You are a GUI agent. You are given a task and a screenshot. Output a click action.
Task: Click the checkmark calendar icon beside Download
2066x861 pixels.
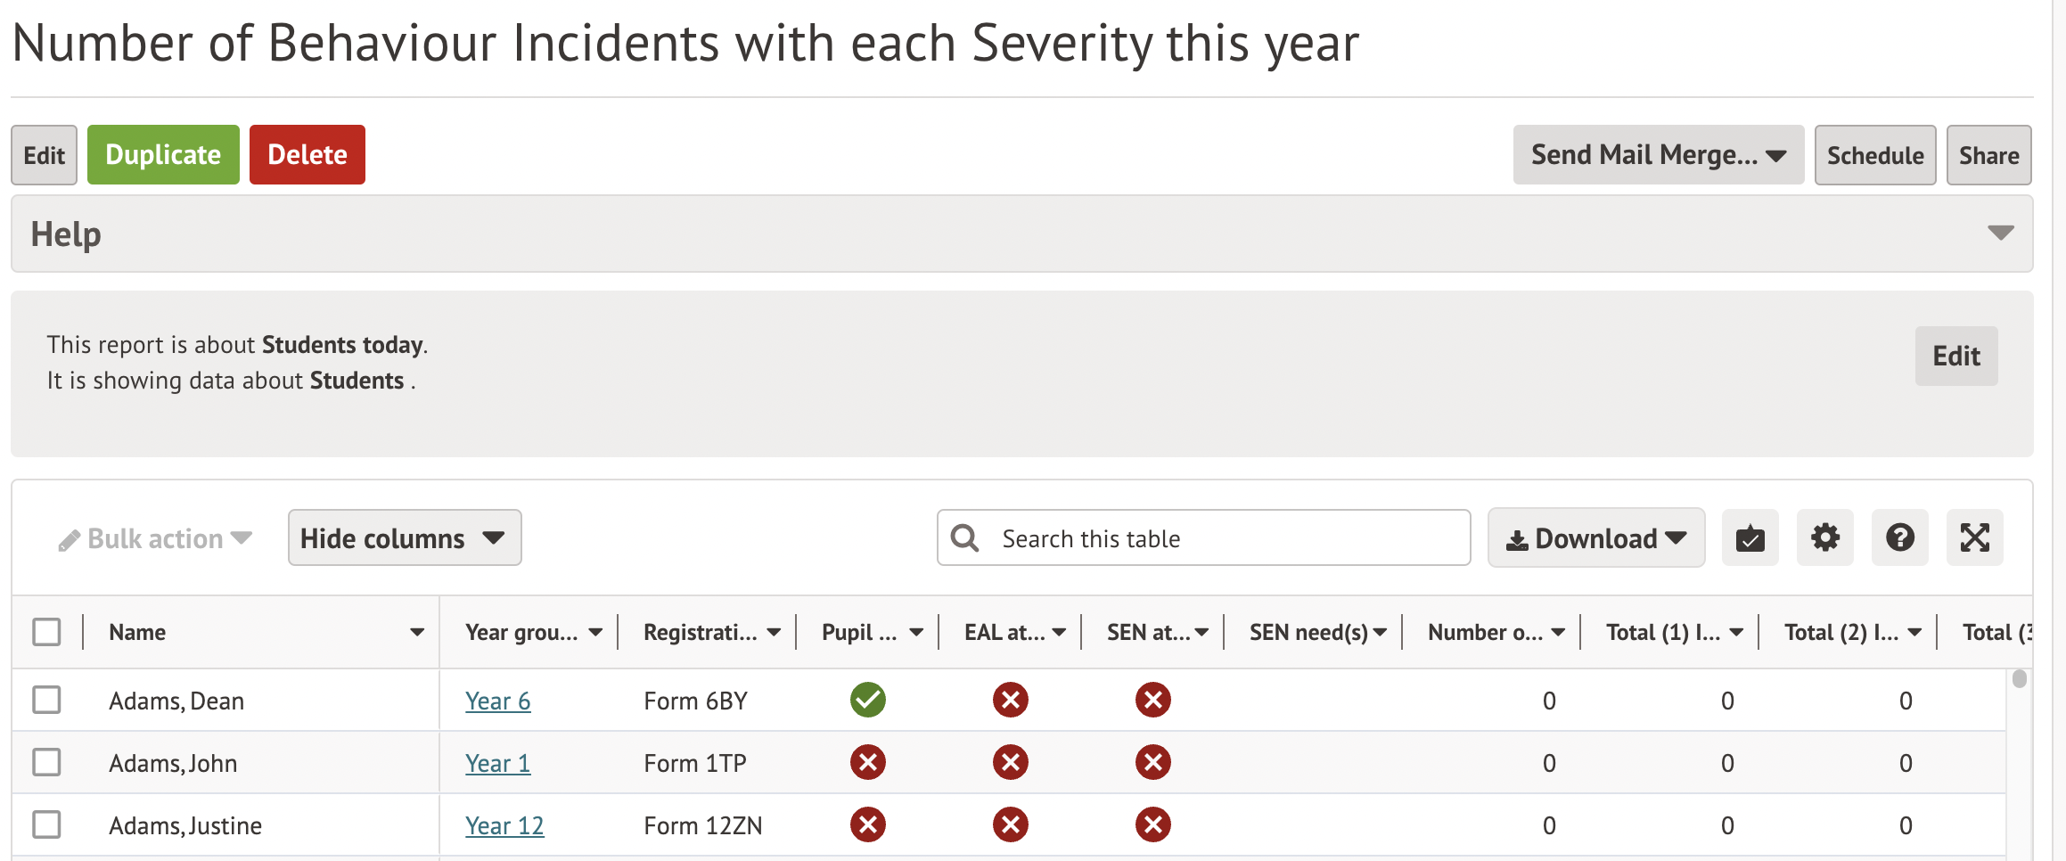[x=1750, y=537]
